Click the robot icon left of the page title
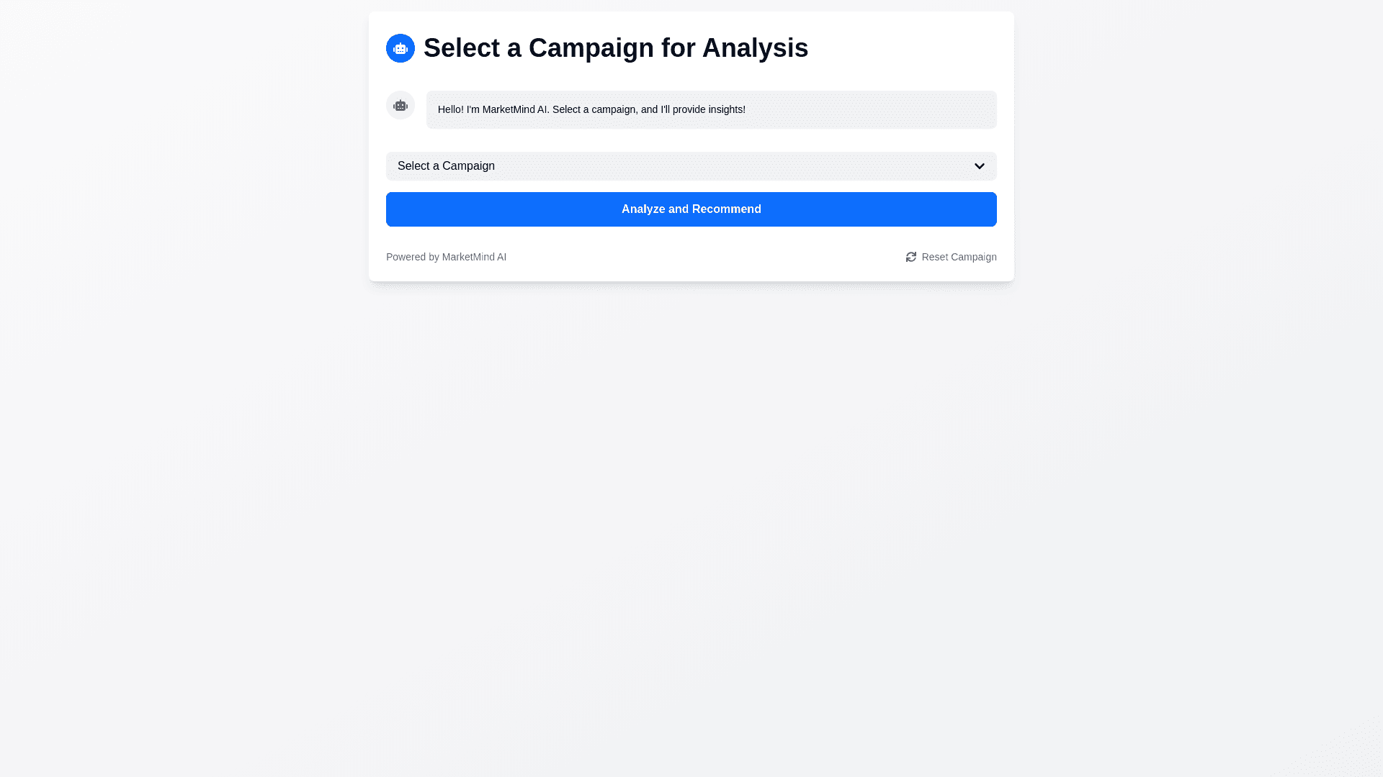1383x777 pixels. [400, 48]
